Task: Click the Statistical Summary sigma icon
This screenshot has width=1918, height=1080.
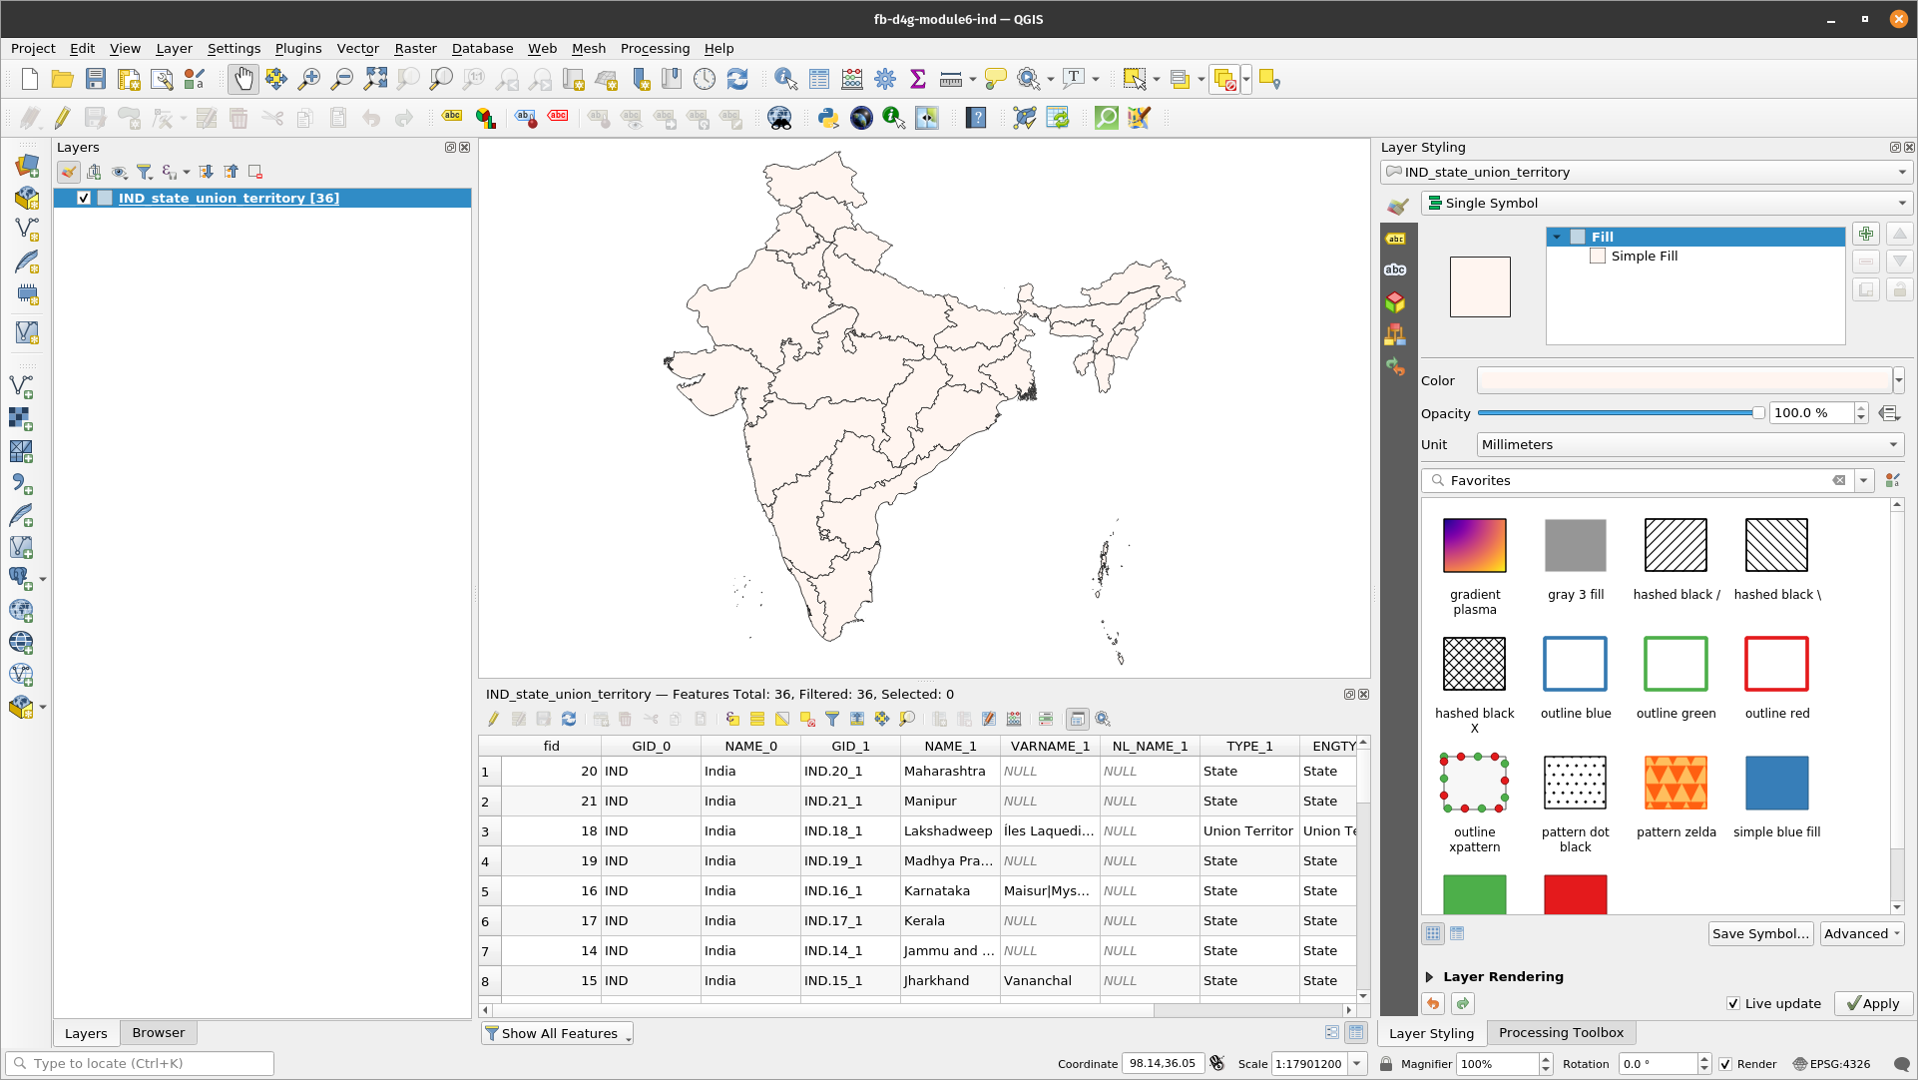Action: [x=918, y=80]
